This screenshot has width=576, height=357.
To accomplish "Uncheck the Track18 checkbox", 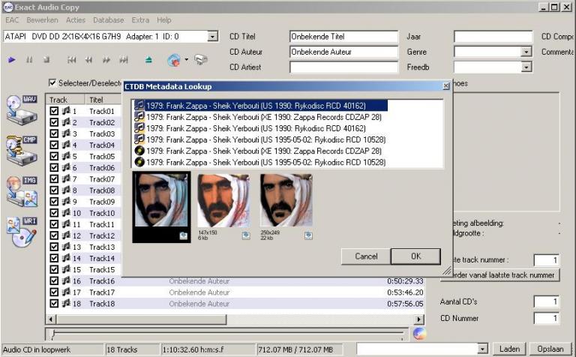I will point(54,304).
